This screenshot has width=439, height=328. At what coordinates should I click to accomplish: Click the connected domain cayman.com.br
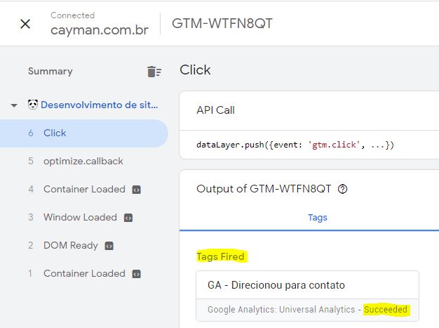coord(100,29)
